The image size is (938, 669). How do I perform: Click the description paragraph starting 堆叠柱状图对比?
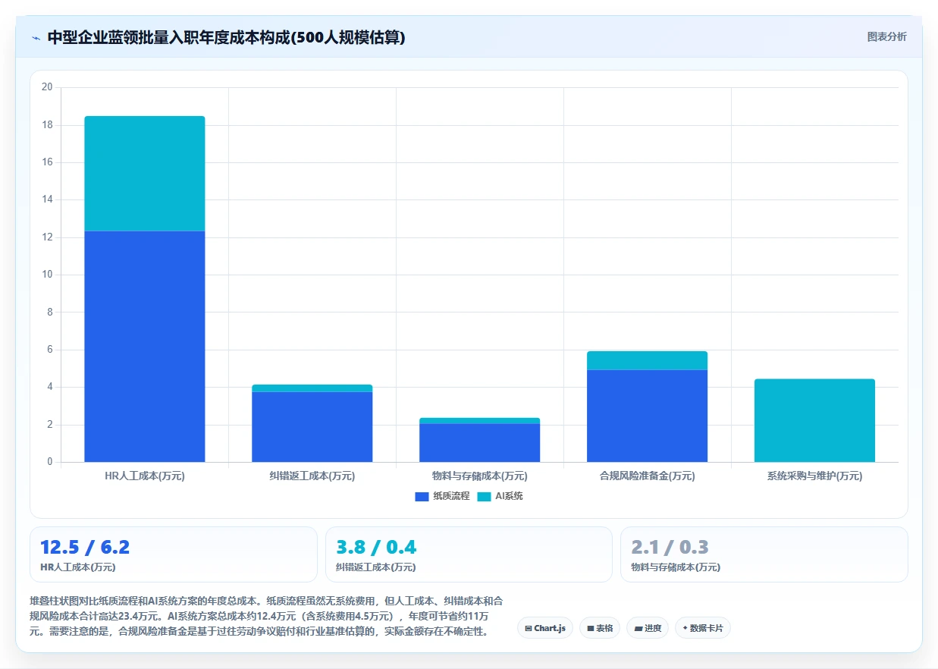tap(265, 615)
